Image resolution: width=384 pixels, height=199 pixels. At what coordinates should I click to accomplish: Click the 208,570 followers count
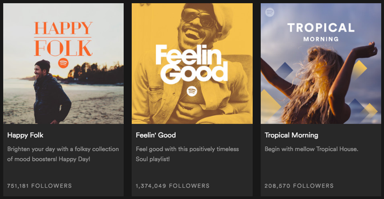pyautogui.click(x=299, y=186)
